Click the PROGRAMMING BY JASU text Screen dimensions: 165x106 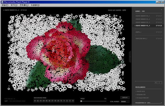pos(143,103)
